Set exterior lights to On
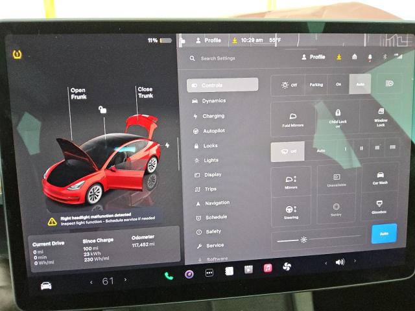Screen dimensions: 415x311 338,84
